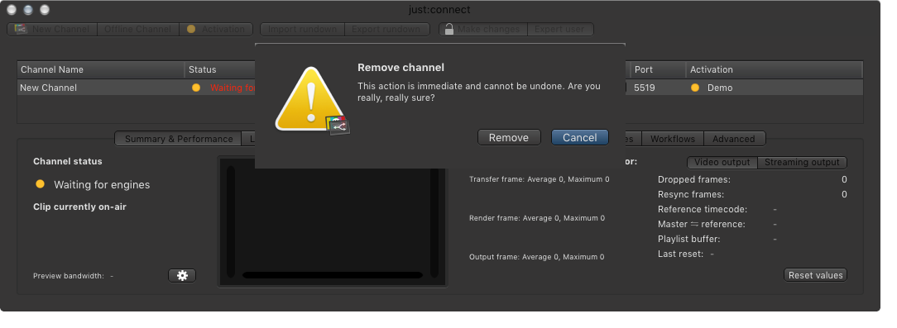Viewport: 897px width, 328px height.
Task: Open preview settings gear icon
Action: point(182,275)
